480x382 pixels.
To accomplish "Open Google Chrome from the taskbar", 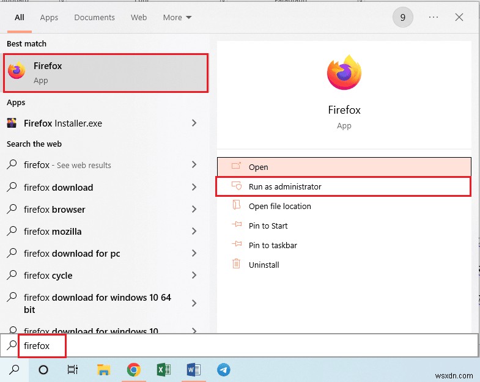I will (133, 370).
